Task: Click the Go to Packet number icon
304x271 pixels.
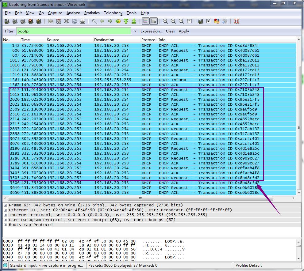Action: (118, 21)
